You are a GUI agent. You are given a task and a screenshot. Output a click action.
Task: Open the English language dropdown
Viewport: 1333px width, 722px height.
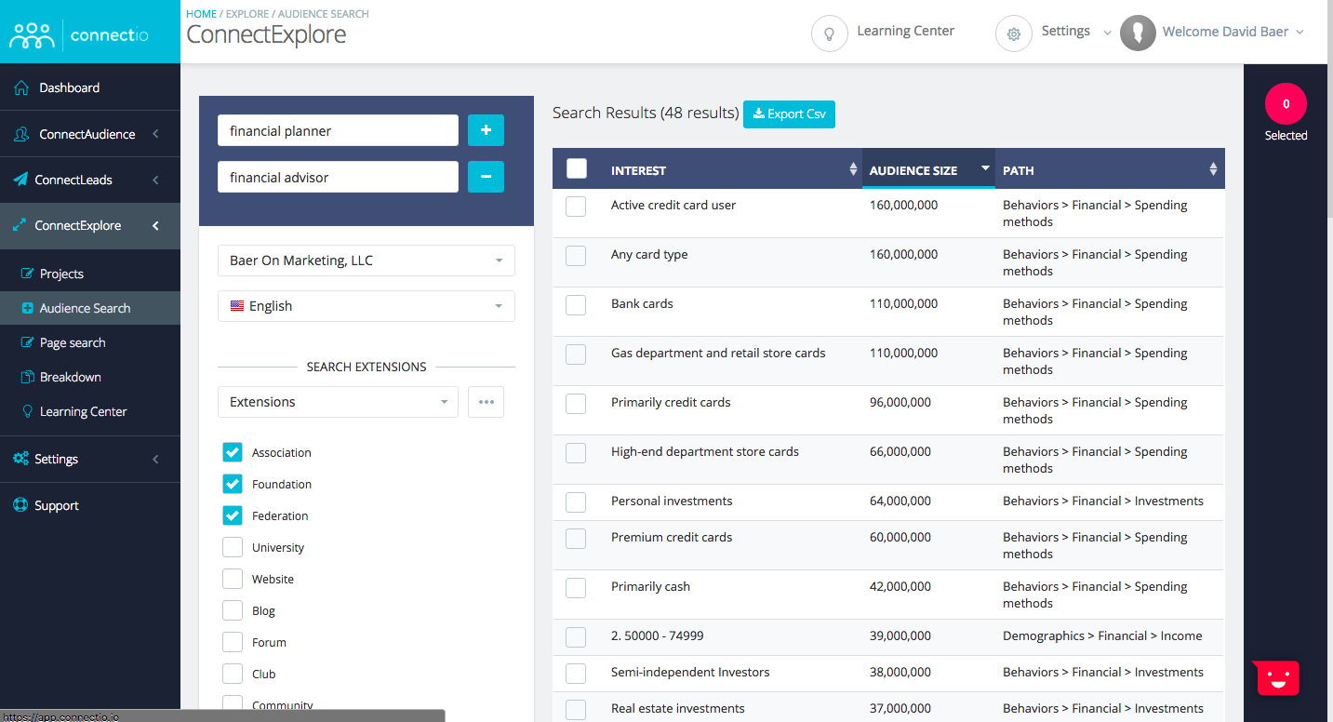pyautogui.click(x=366, y=306)
